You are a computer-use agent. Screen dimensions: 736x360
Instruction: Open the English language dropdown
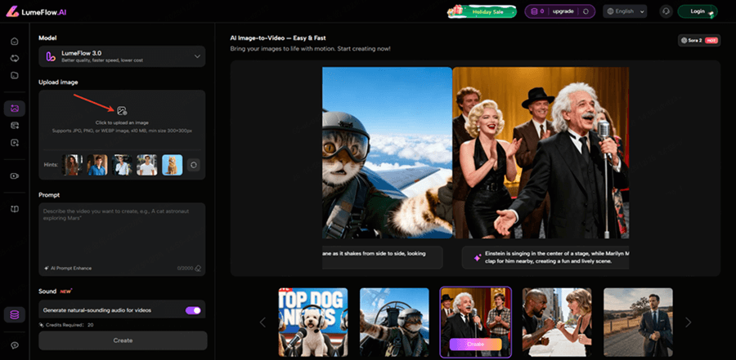625,11
